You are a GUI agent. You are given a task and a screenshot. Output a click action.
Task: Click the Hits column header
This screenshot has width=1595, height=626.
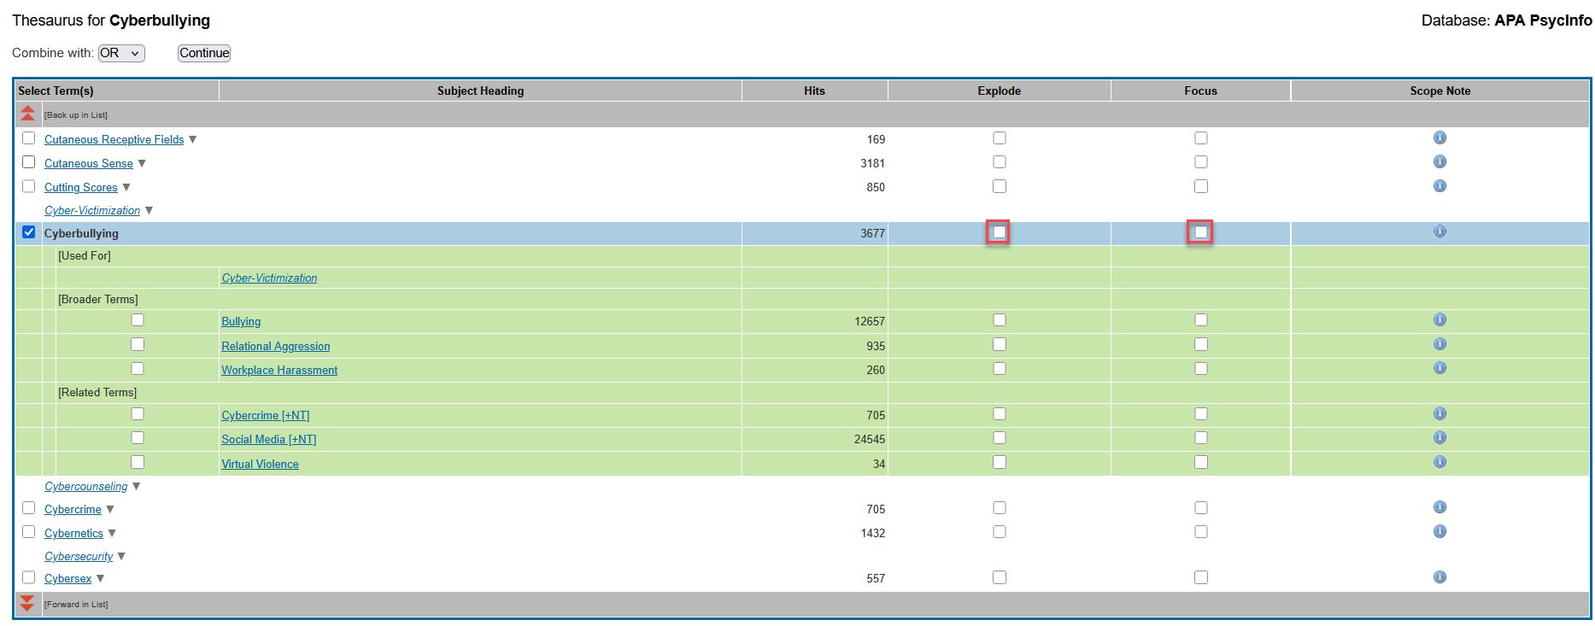pos(814,91)
